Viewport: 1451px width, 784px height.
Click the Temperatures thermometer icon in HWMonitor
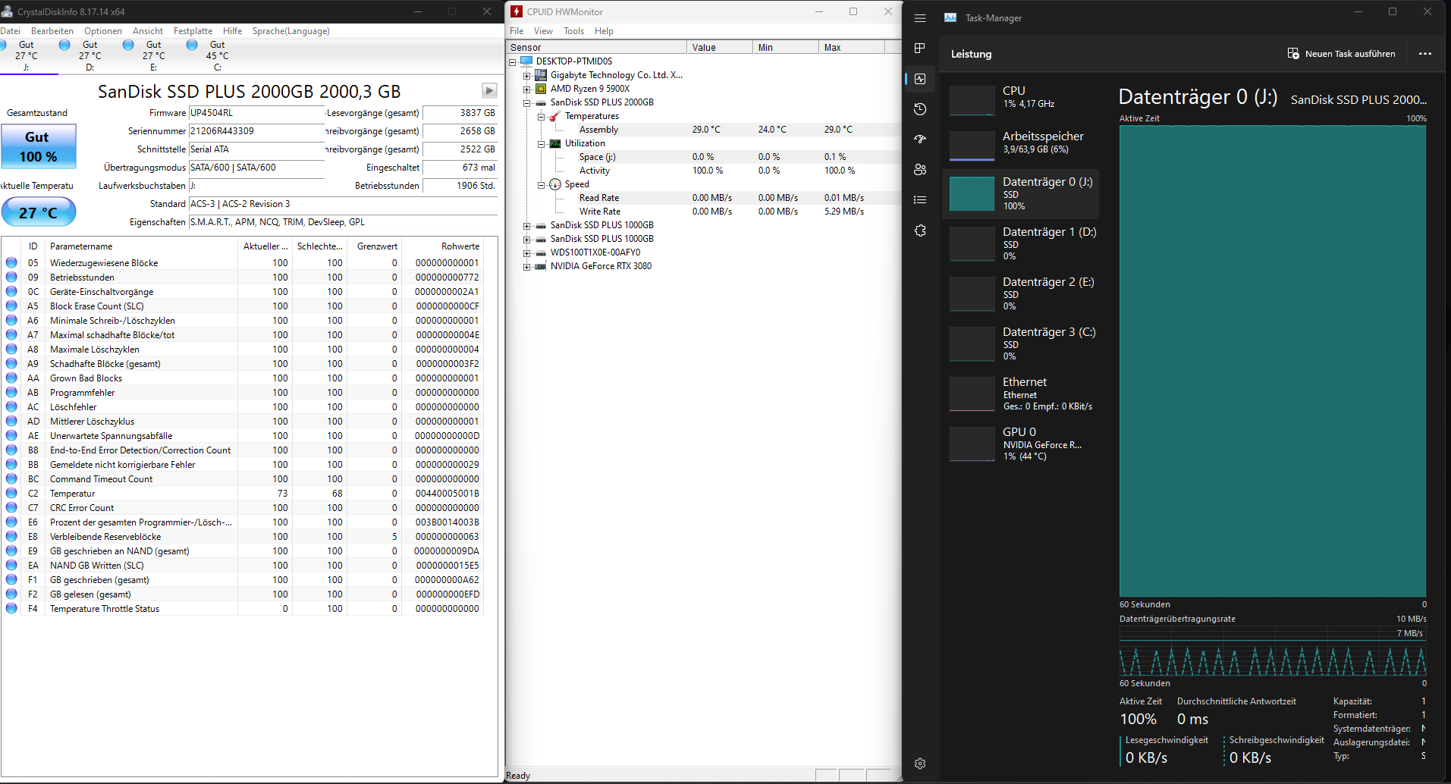[x=555, y=116]
